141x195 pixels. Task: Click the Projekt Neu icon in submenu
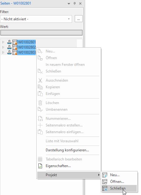105,175
